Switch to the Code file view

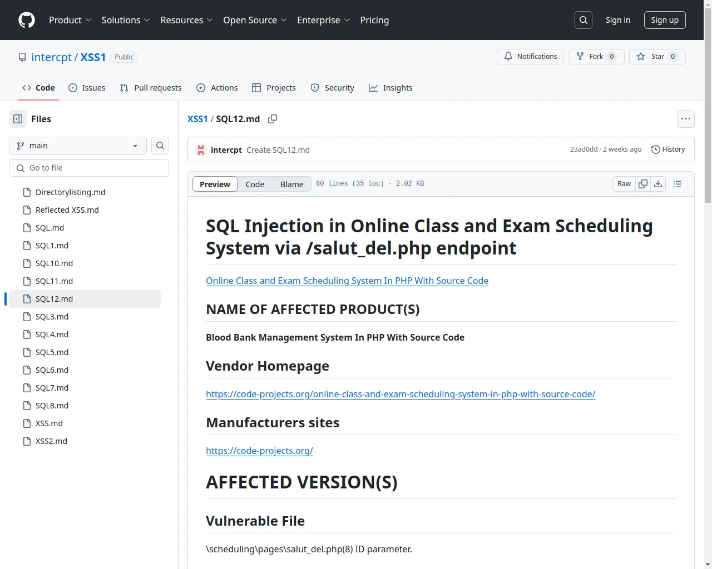tap(255, 184)
